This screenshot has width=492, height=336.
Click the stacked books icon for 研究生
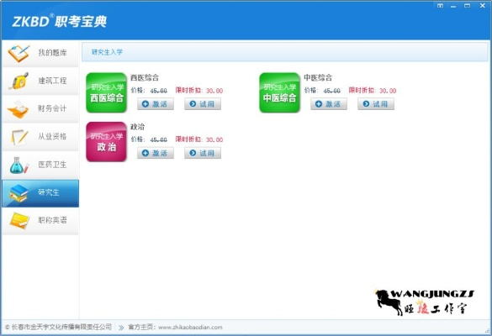pos(19,193)
